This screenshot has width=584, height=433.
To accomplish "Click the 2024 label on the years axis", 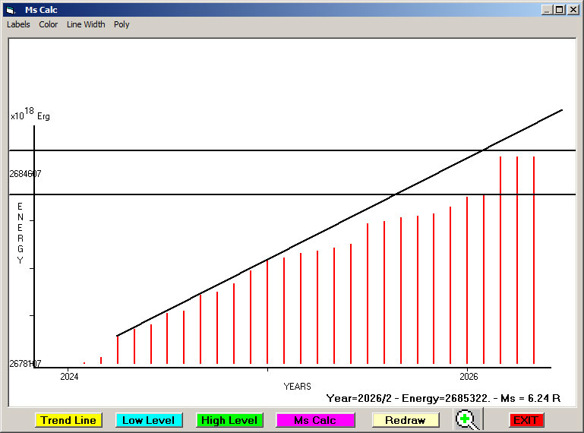I will coord(69,376).
